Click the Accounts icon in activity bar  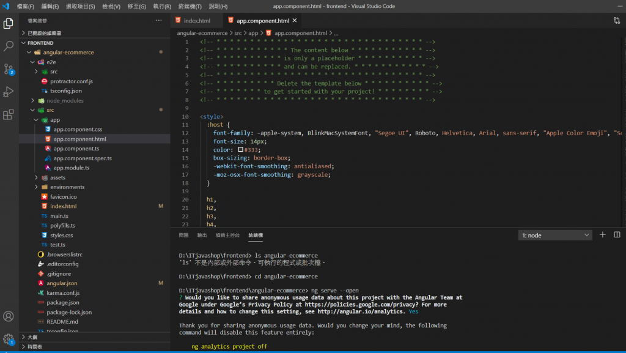click(9, 316)
